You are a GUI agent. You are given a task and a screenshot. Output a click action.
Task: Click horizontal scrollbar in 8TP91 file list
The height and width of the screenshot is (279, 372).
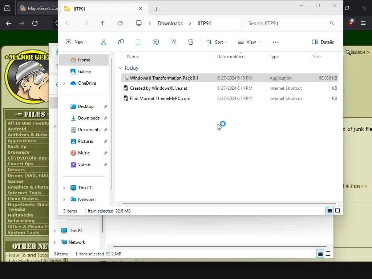click(229, 203)
